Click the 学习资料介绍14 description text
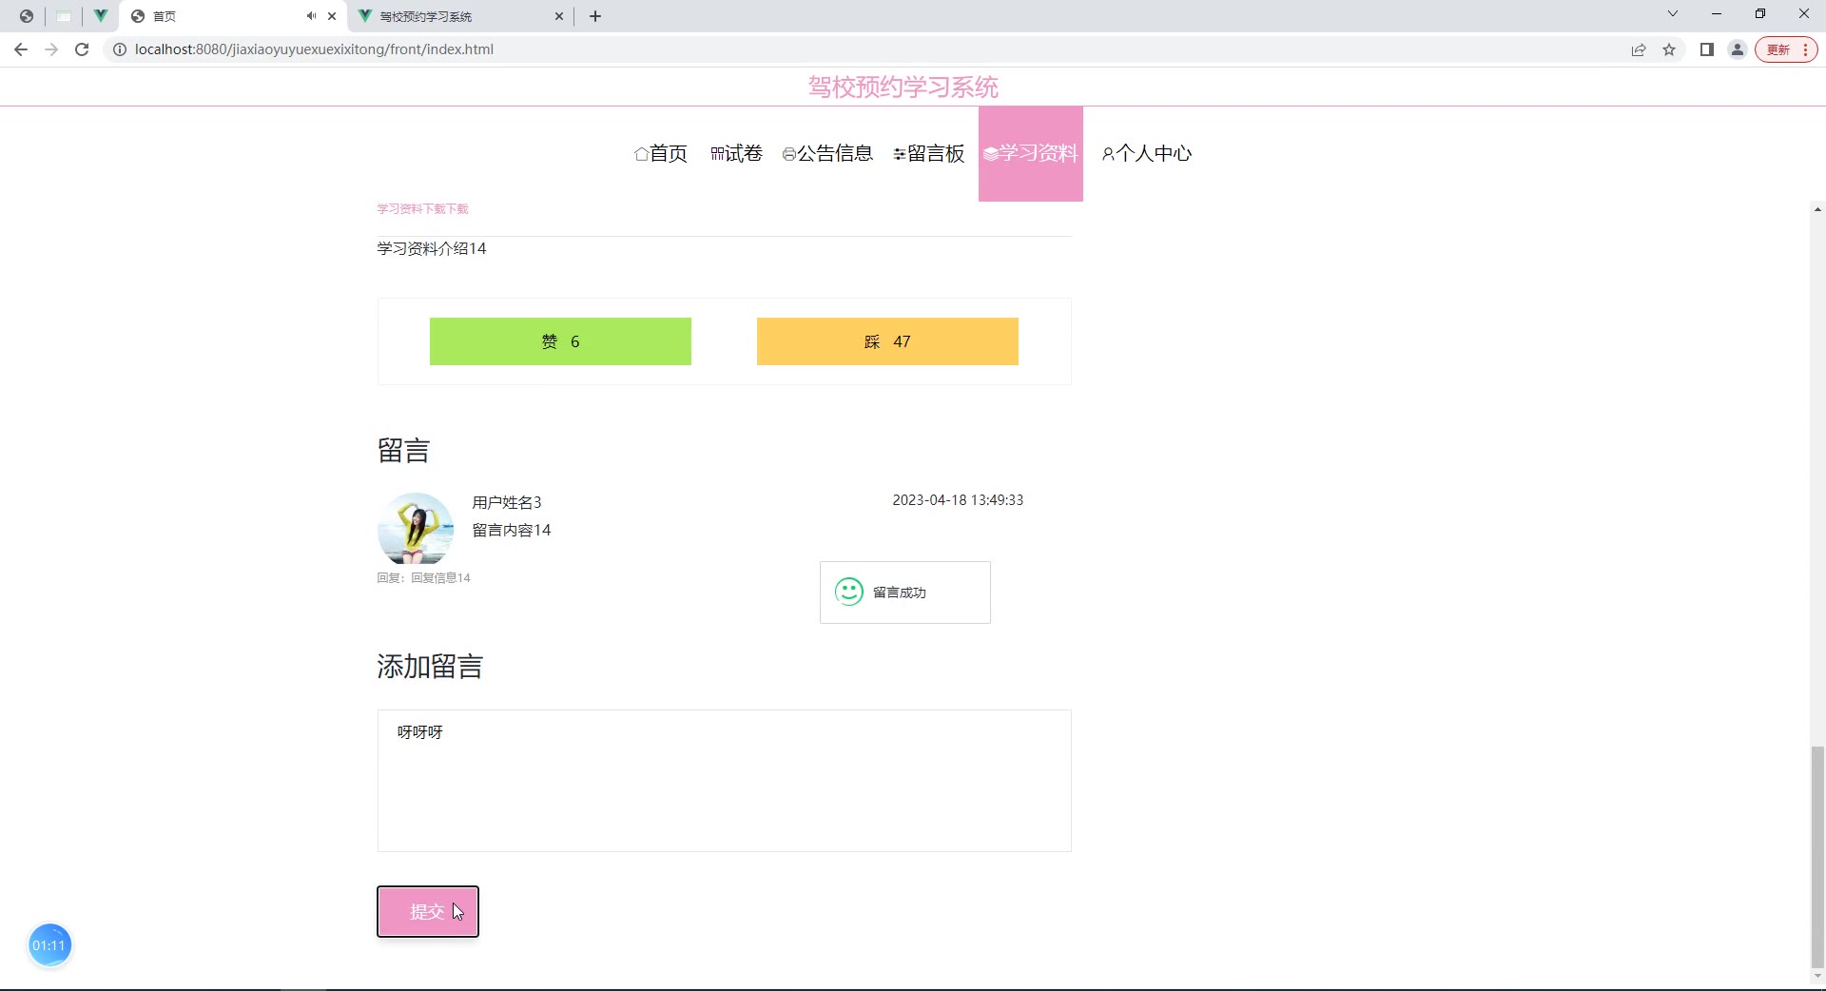 point(432,249)
